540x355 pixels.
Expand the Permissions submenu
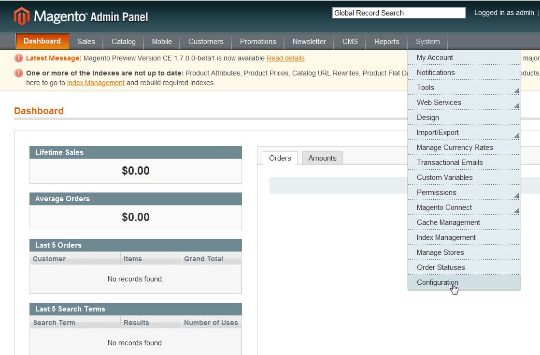pos(516,195)
